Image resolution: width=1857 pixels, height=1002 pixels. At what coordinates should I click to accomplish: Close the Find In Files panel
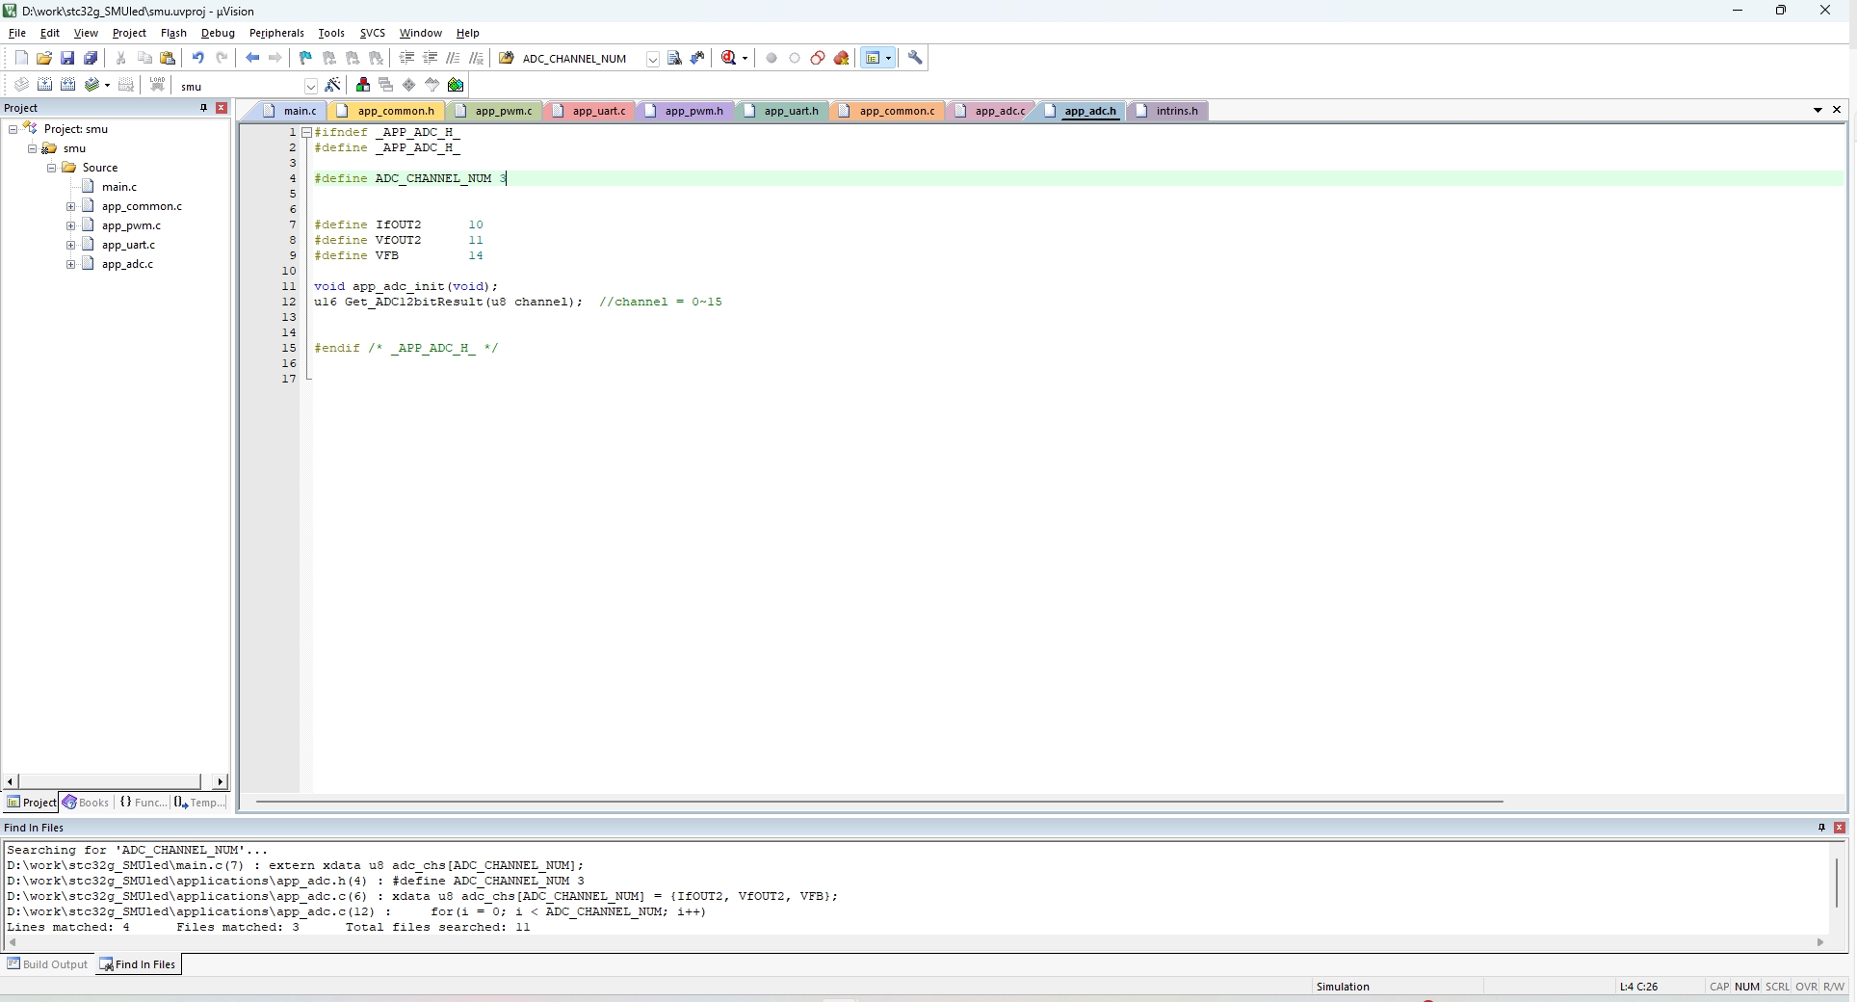point(1840,828)
